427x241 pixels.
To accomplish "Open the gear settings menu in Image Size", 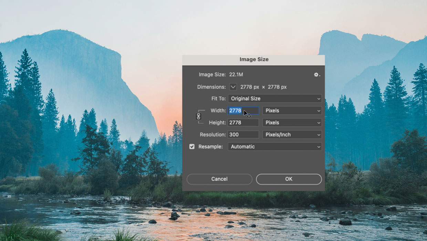I will click(317, 74).
